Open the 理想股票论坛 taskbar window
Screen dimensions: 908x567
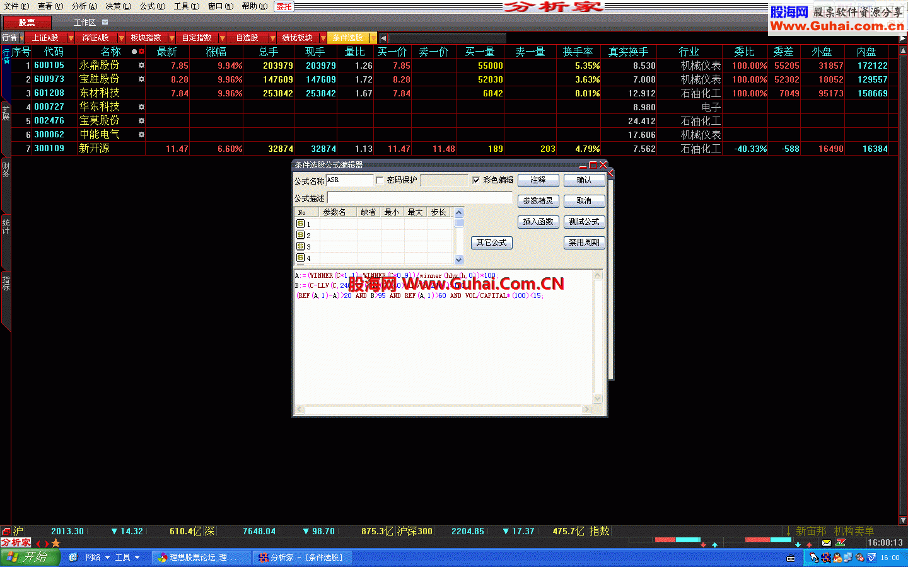201,558
